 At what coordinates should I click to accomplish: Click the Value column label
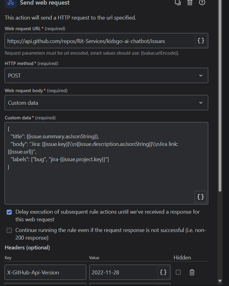click(x=94, y=258)
